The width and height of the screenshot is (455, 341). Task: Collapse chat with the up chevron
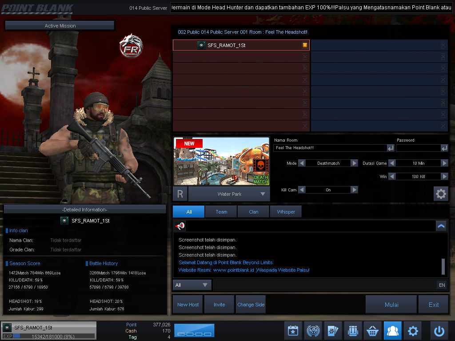[x=441, y=226]
